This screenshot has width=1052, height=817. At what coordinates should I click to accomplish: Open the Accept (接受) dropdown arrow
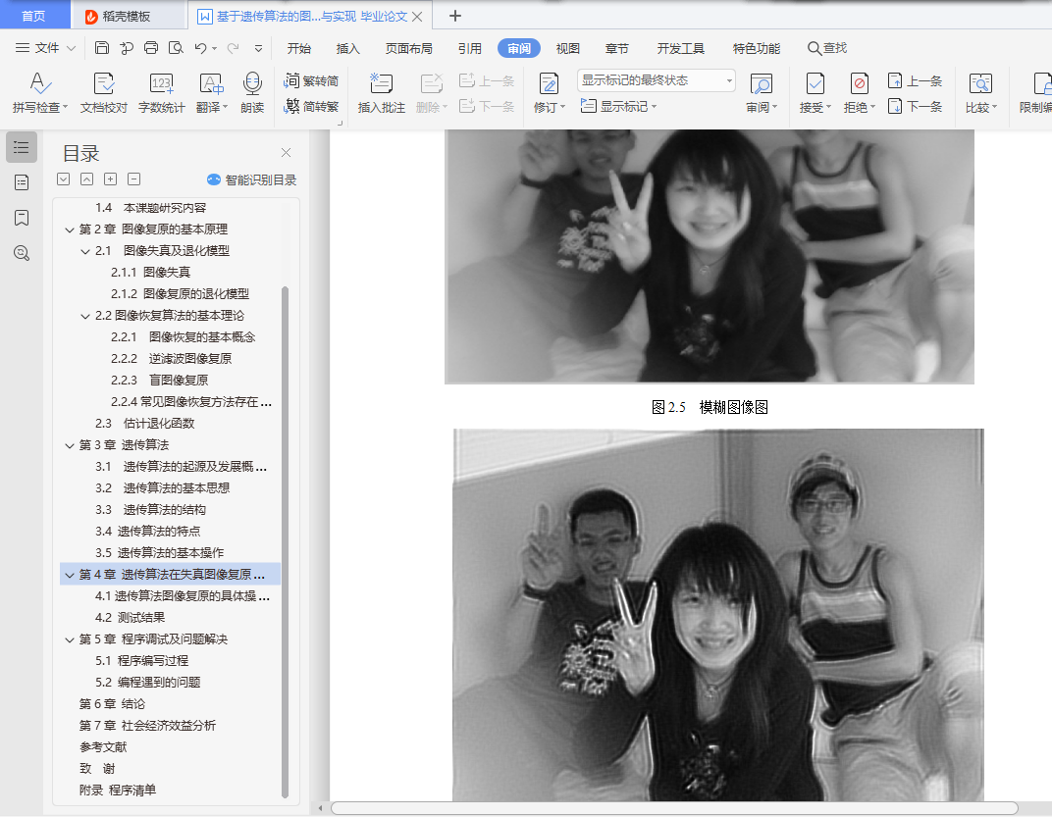(830, 108)
